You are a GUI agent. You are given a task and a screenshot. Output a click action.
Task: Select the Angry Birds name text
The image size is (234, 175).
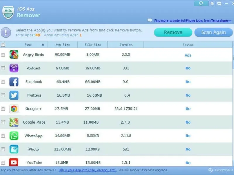(x=33, y=55)
